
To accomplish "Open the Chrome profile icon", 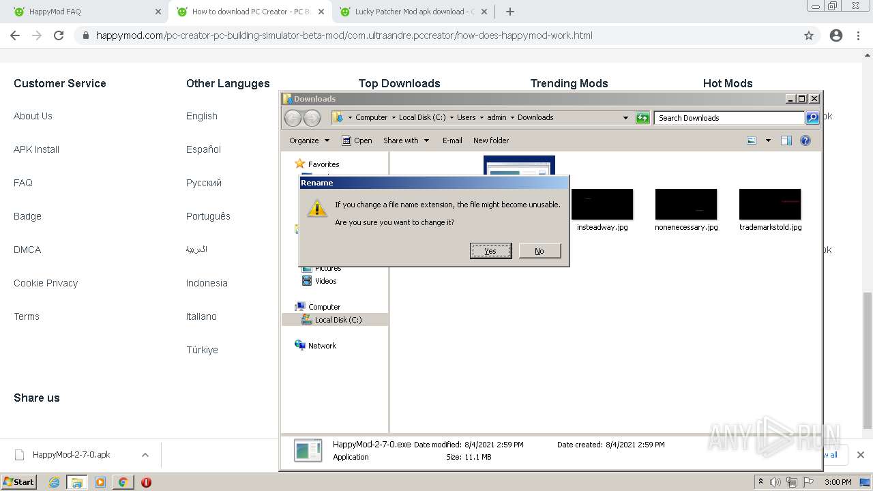I will pos(836,35).
